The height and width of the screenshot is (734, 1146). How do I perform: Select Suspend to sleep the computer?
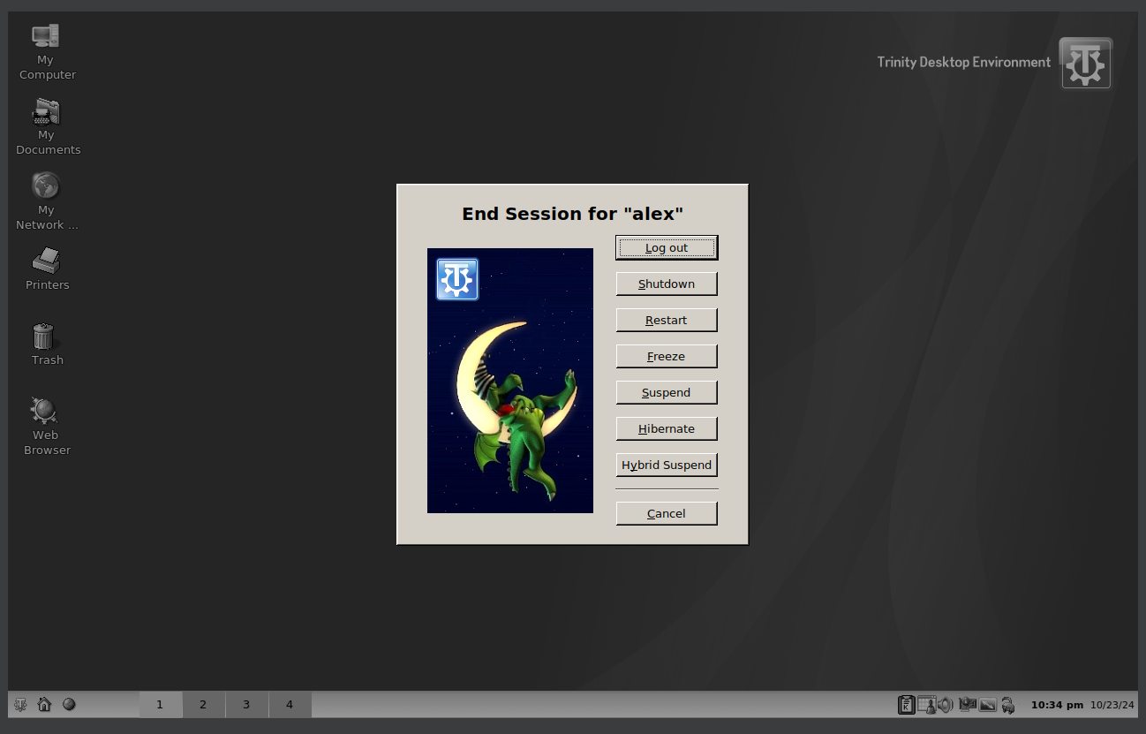coord(666,393)
